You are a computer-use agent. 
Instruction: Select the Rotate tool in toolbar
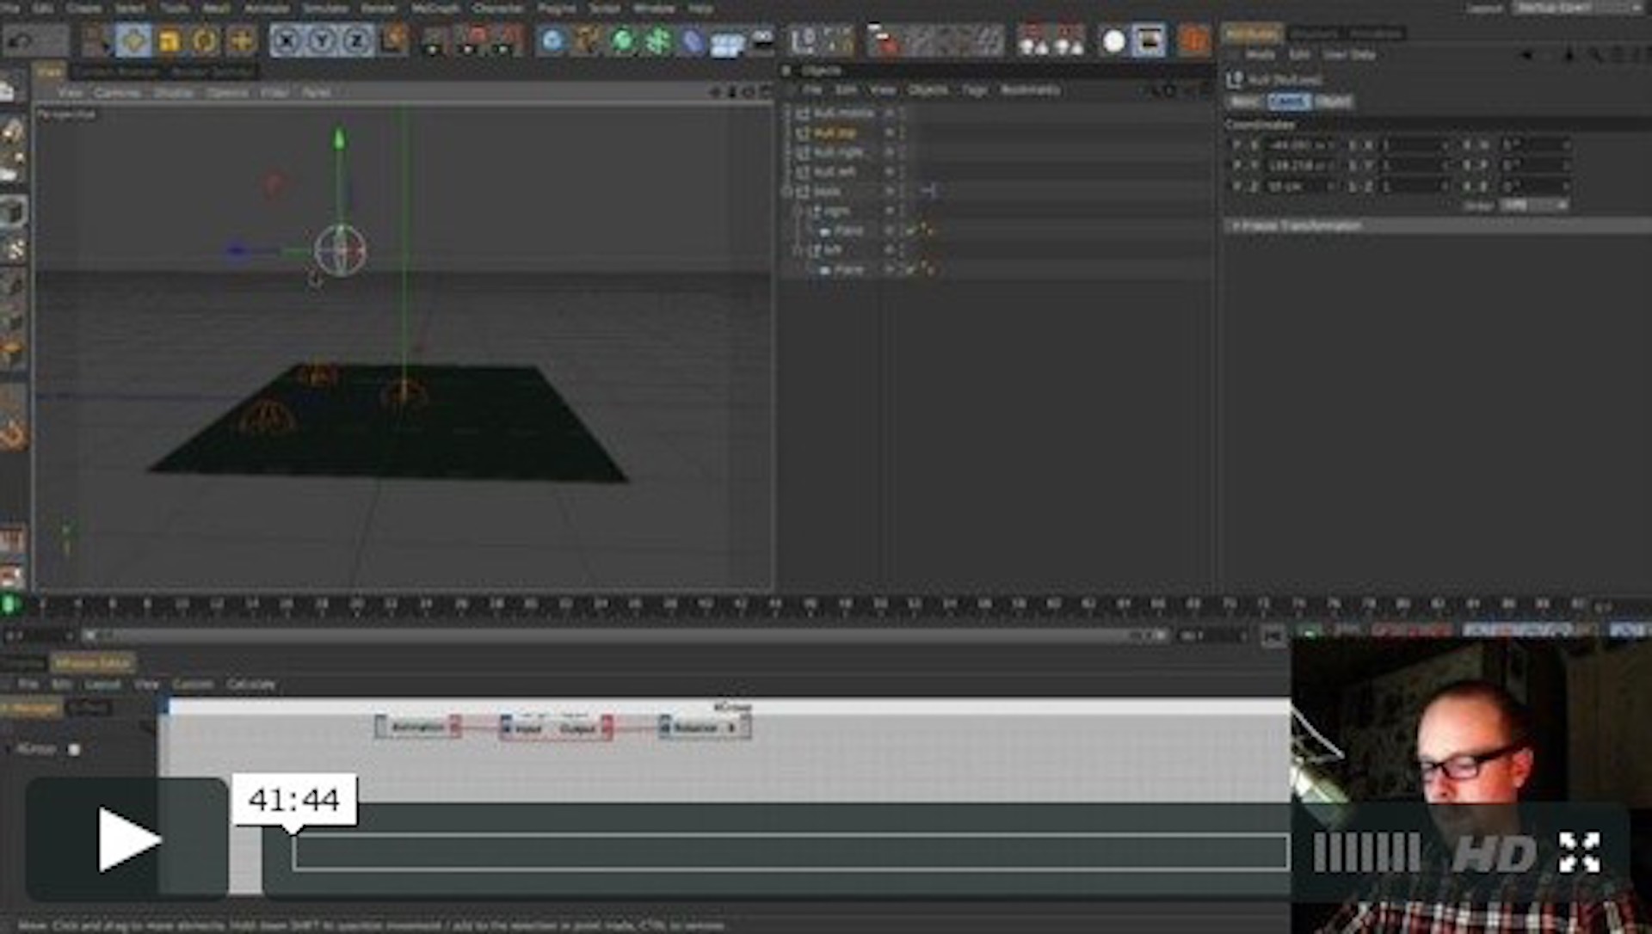pyautogui.click(x=205, y=40)
